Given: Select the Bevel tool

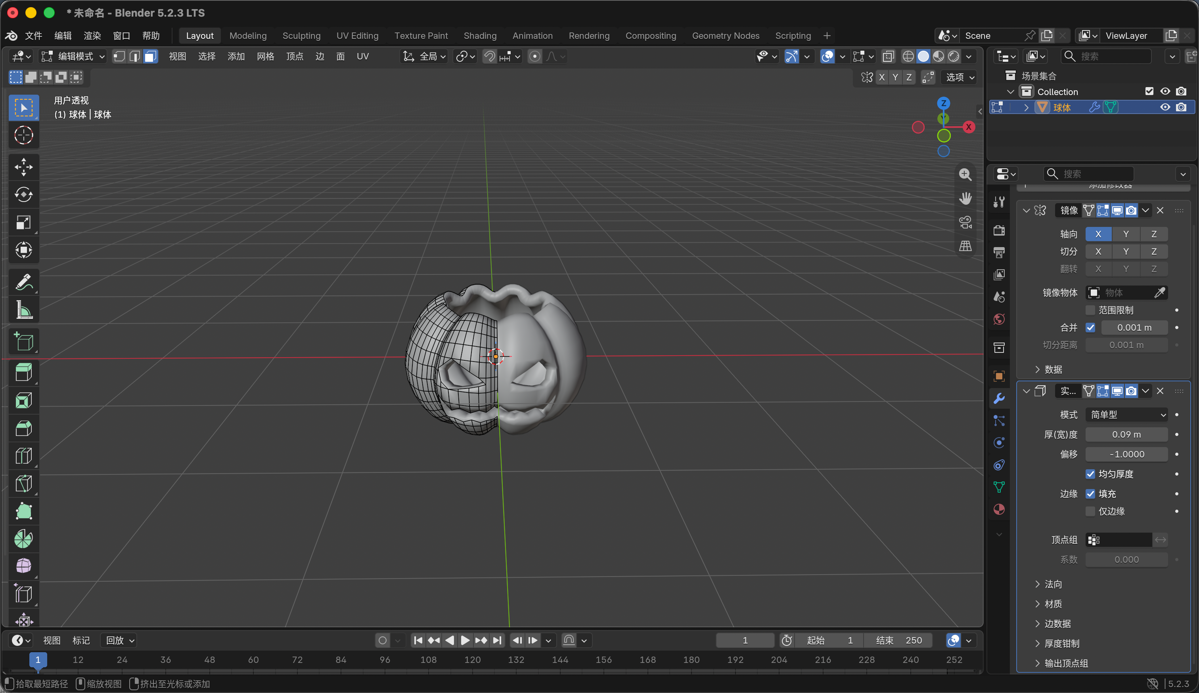Looking at the screenshot, I should pos(23,428).
